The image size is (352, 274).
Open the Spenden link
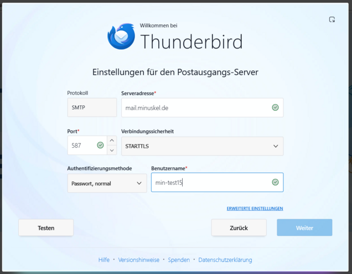179,260
